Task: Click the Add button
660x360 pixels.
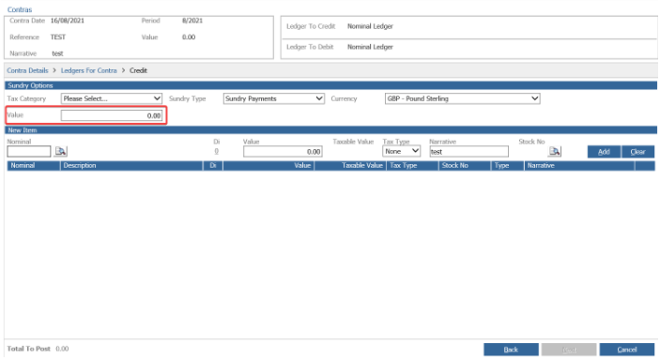Action: pos(604,152)
